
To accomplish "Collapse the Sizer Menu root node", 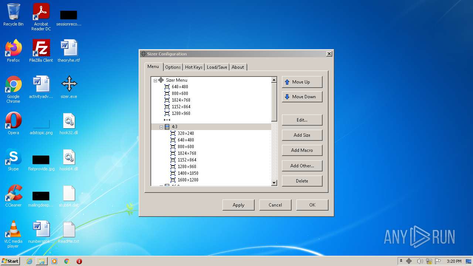I will (155, 80).
